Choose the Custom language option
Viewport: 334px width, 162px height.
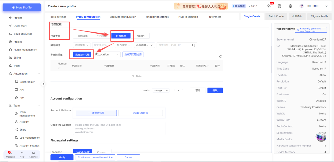(x=101, y=152)
